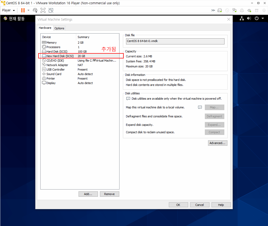The height and width of the screenshot is (226, 268).
Task: Click the Map... disk button
Action: (x=214, y=107)
